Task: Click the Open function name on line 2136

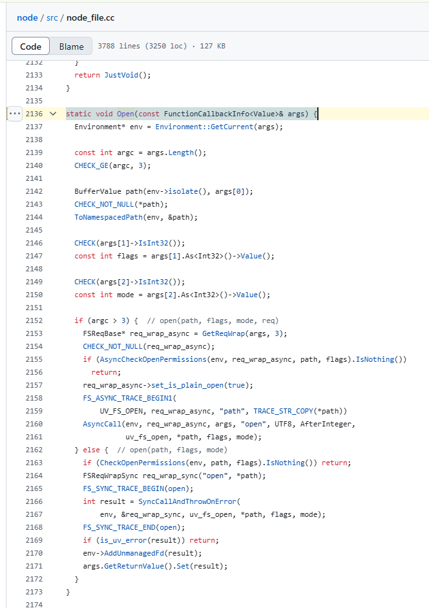Action: (x=125, y=114)
